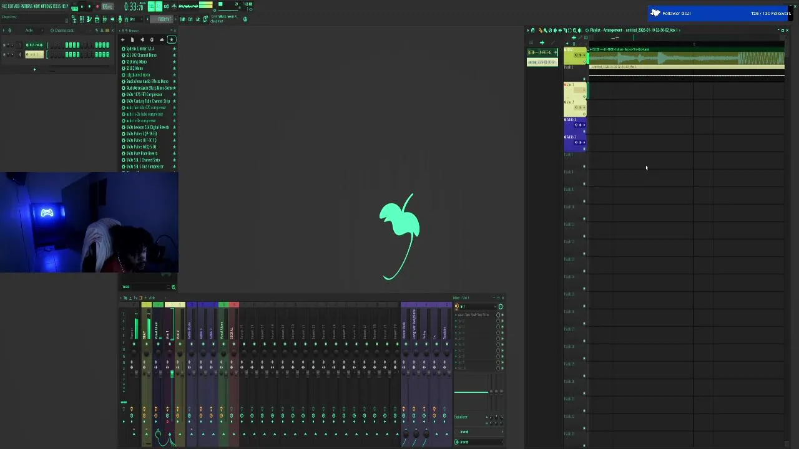Select the Slip tool in Playlist toolbar
The width and height of the screenshot is (799, 449).
coord(560,30)
